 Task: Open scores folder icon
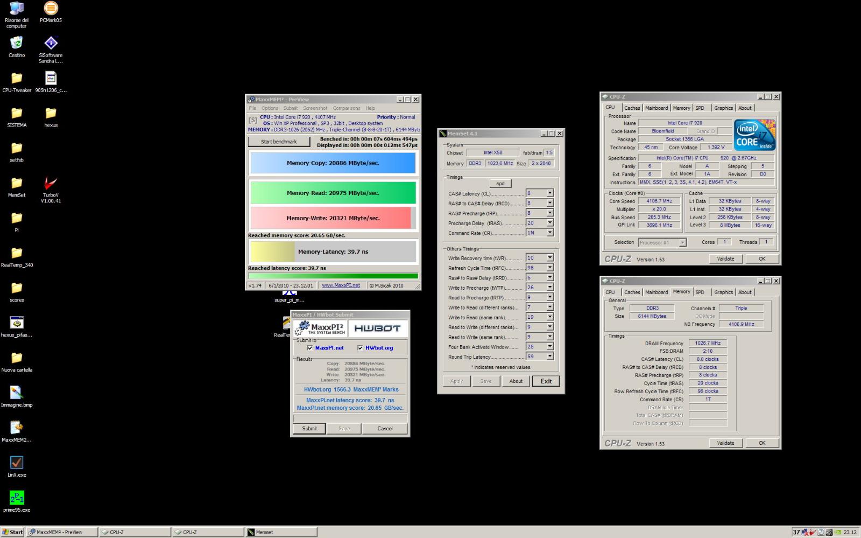(17, 292)
